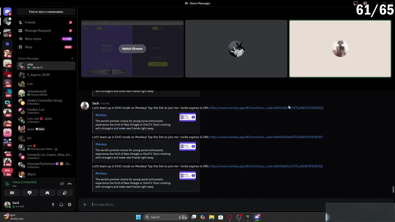395x222 pixels.
Task: Click second Monkey embed title
Action: (101, 144)
